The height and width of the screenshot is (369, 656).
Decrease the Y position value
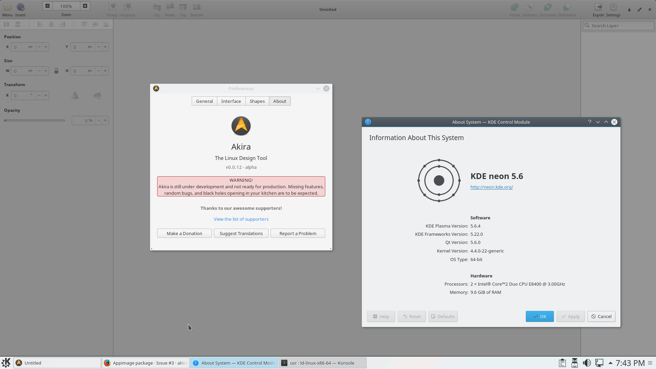pyautogui.click(x=99, y=47)
